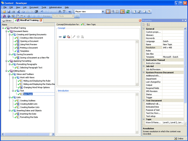Undo the last action with the toolbar arrow

42,12
